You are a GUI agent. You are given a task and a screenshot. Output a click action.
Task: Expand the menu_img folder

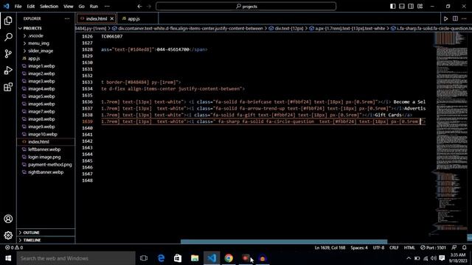pos(38,43)
